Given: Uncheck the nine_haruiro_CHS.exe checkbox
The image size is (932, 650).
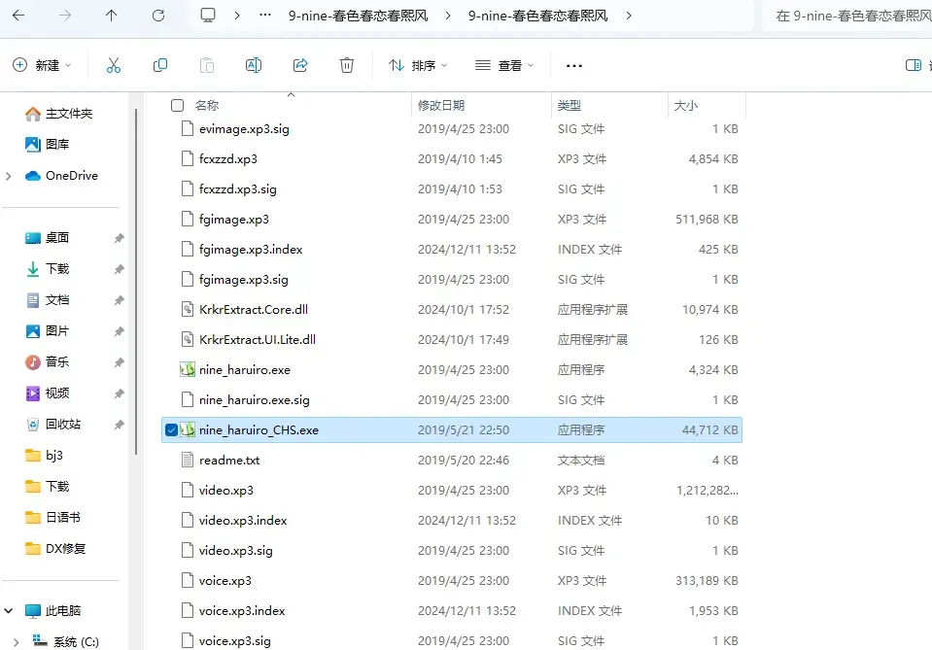Looking at the screenshot, I should [171, 430].
